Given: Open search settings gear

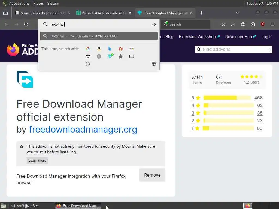Looking at the screenshot, I should tap(154, 64).
